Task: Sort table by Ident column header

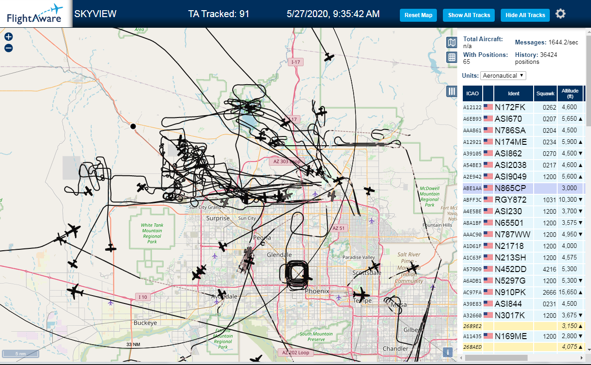Action: tap(514, 93)
